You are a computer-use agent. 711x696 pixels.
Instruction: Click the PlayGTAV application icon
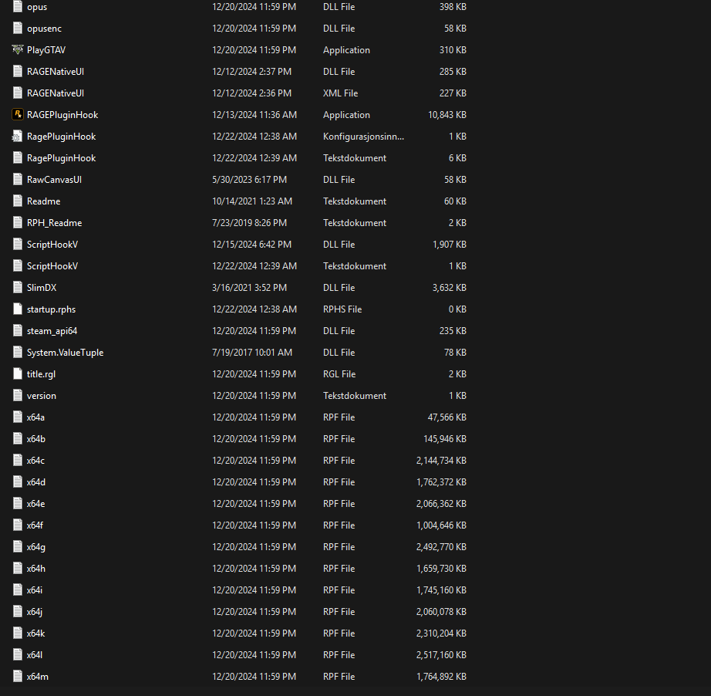18,50
